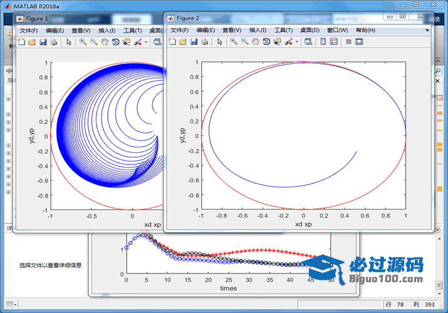Open 工具(T) menu in Figure 2
Screen dimensions: 448x313
[x=283, y=30]
